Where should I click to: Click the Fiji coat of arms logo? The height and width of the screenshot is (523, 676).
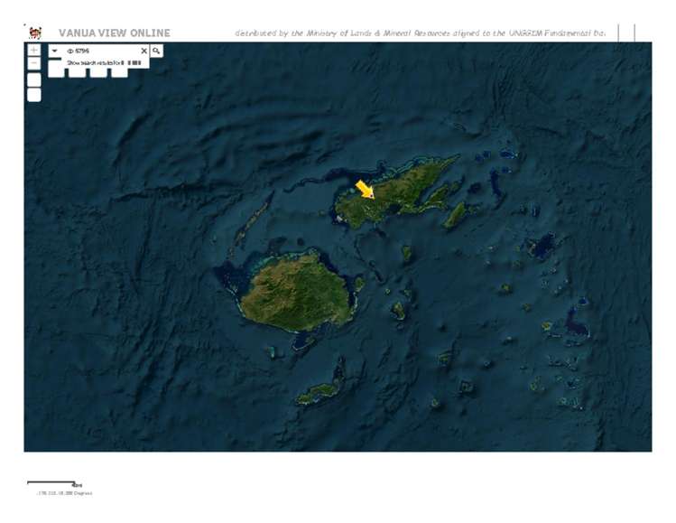35,33
